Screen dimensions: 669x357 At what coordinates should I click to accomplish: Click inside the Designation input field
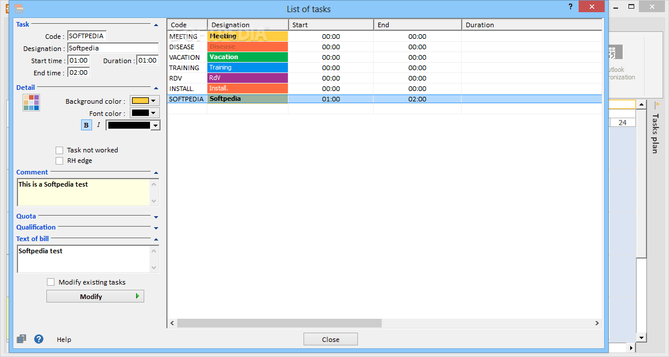[x=113, y=48]
